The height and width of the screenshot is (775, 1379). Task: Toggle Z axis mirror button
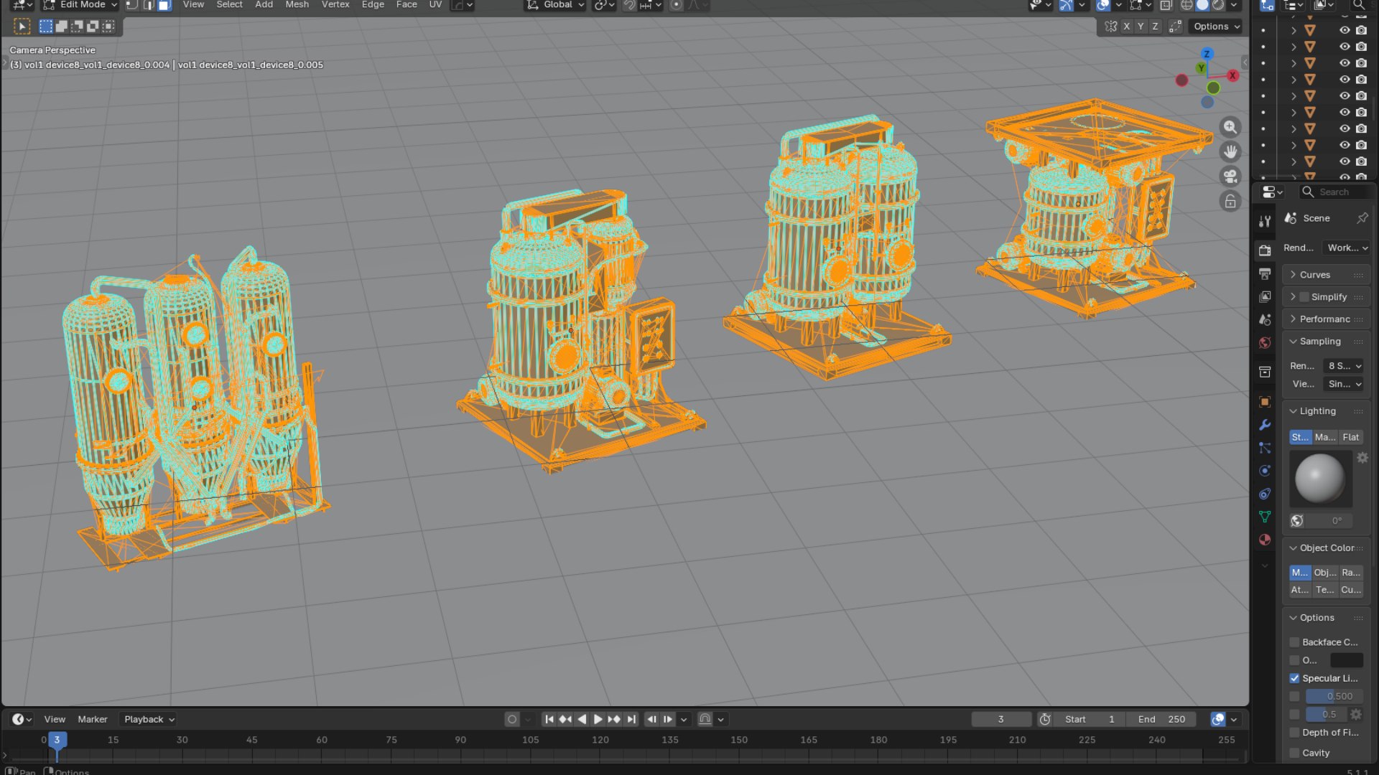click(x=1155, y=27)
